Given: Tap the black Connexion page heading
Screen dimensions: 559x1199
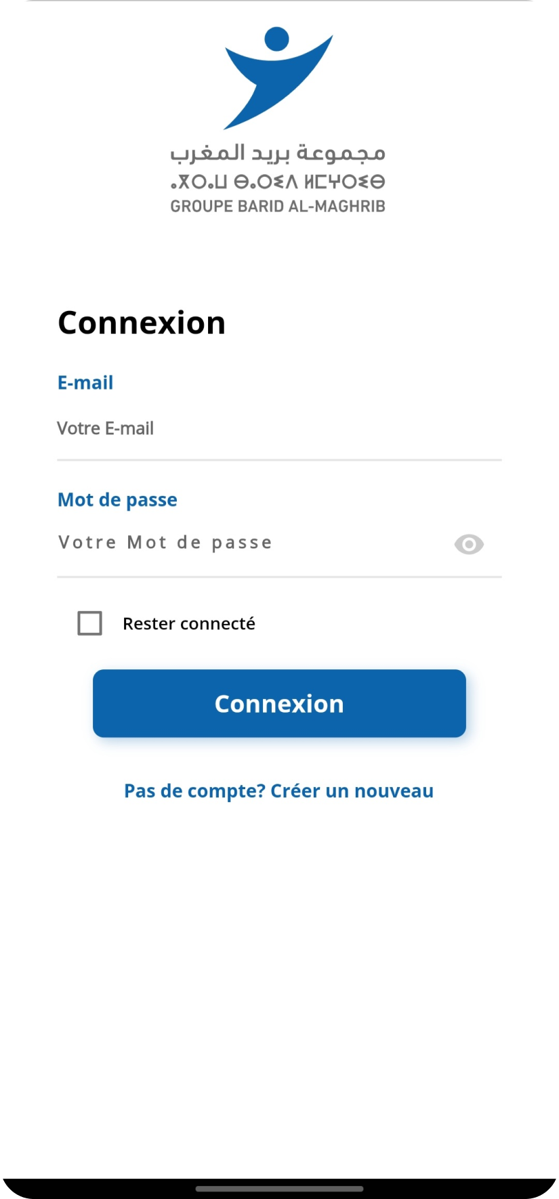Looking at the screenshot, I should (142, 322).
